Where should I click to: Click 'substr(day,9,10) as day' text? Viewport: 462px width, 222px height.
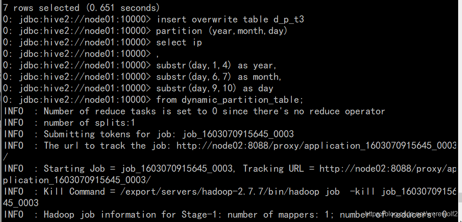(215, 88)
